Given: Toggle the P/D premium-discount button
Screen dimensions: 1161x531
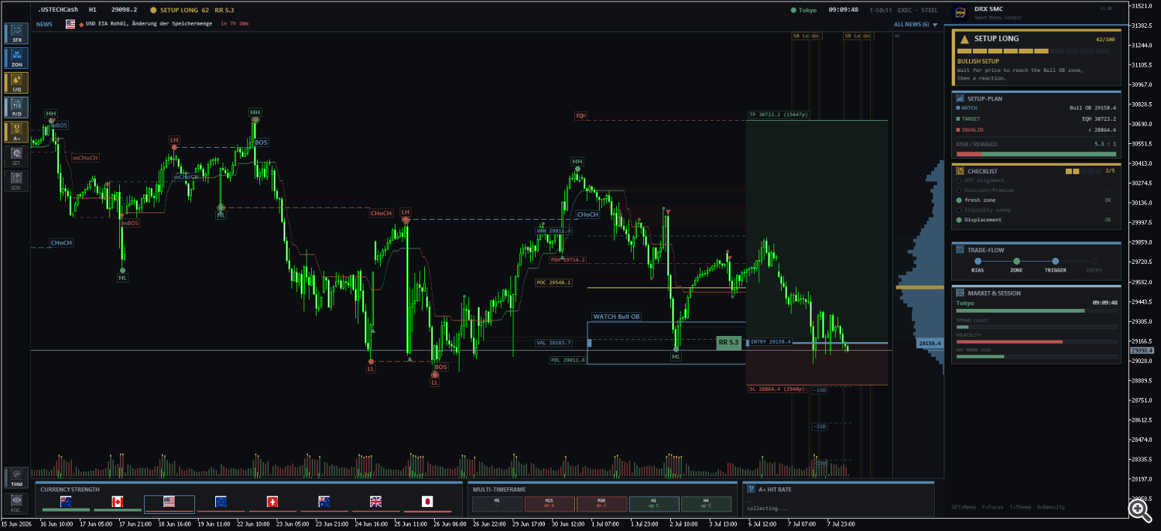Looking at the screenshot, I should [x=16, y=108].
